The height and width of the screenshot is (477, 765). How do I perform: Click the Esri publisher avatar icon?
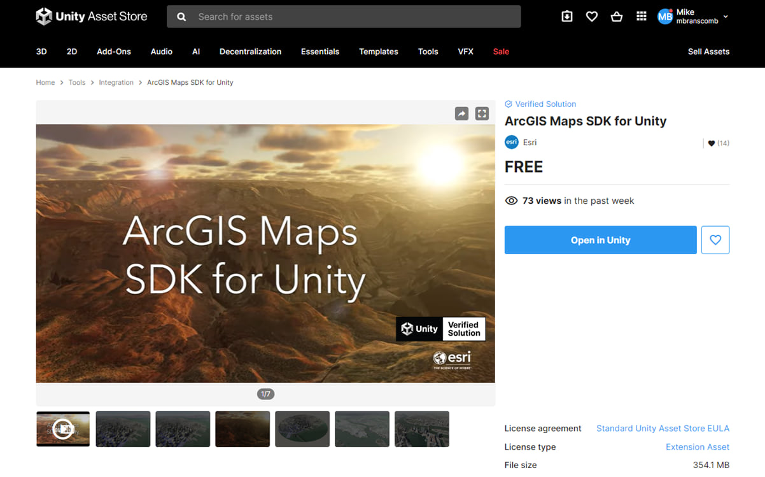[511, 142]
